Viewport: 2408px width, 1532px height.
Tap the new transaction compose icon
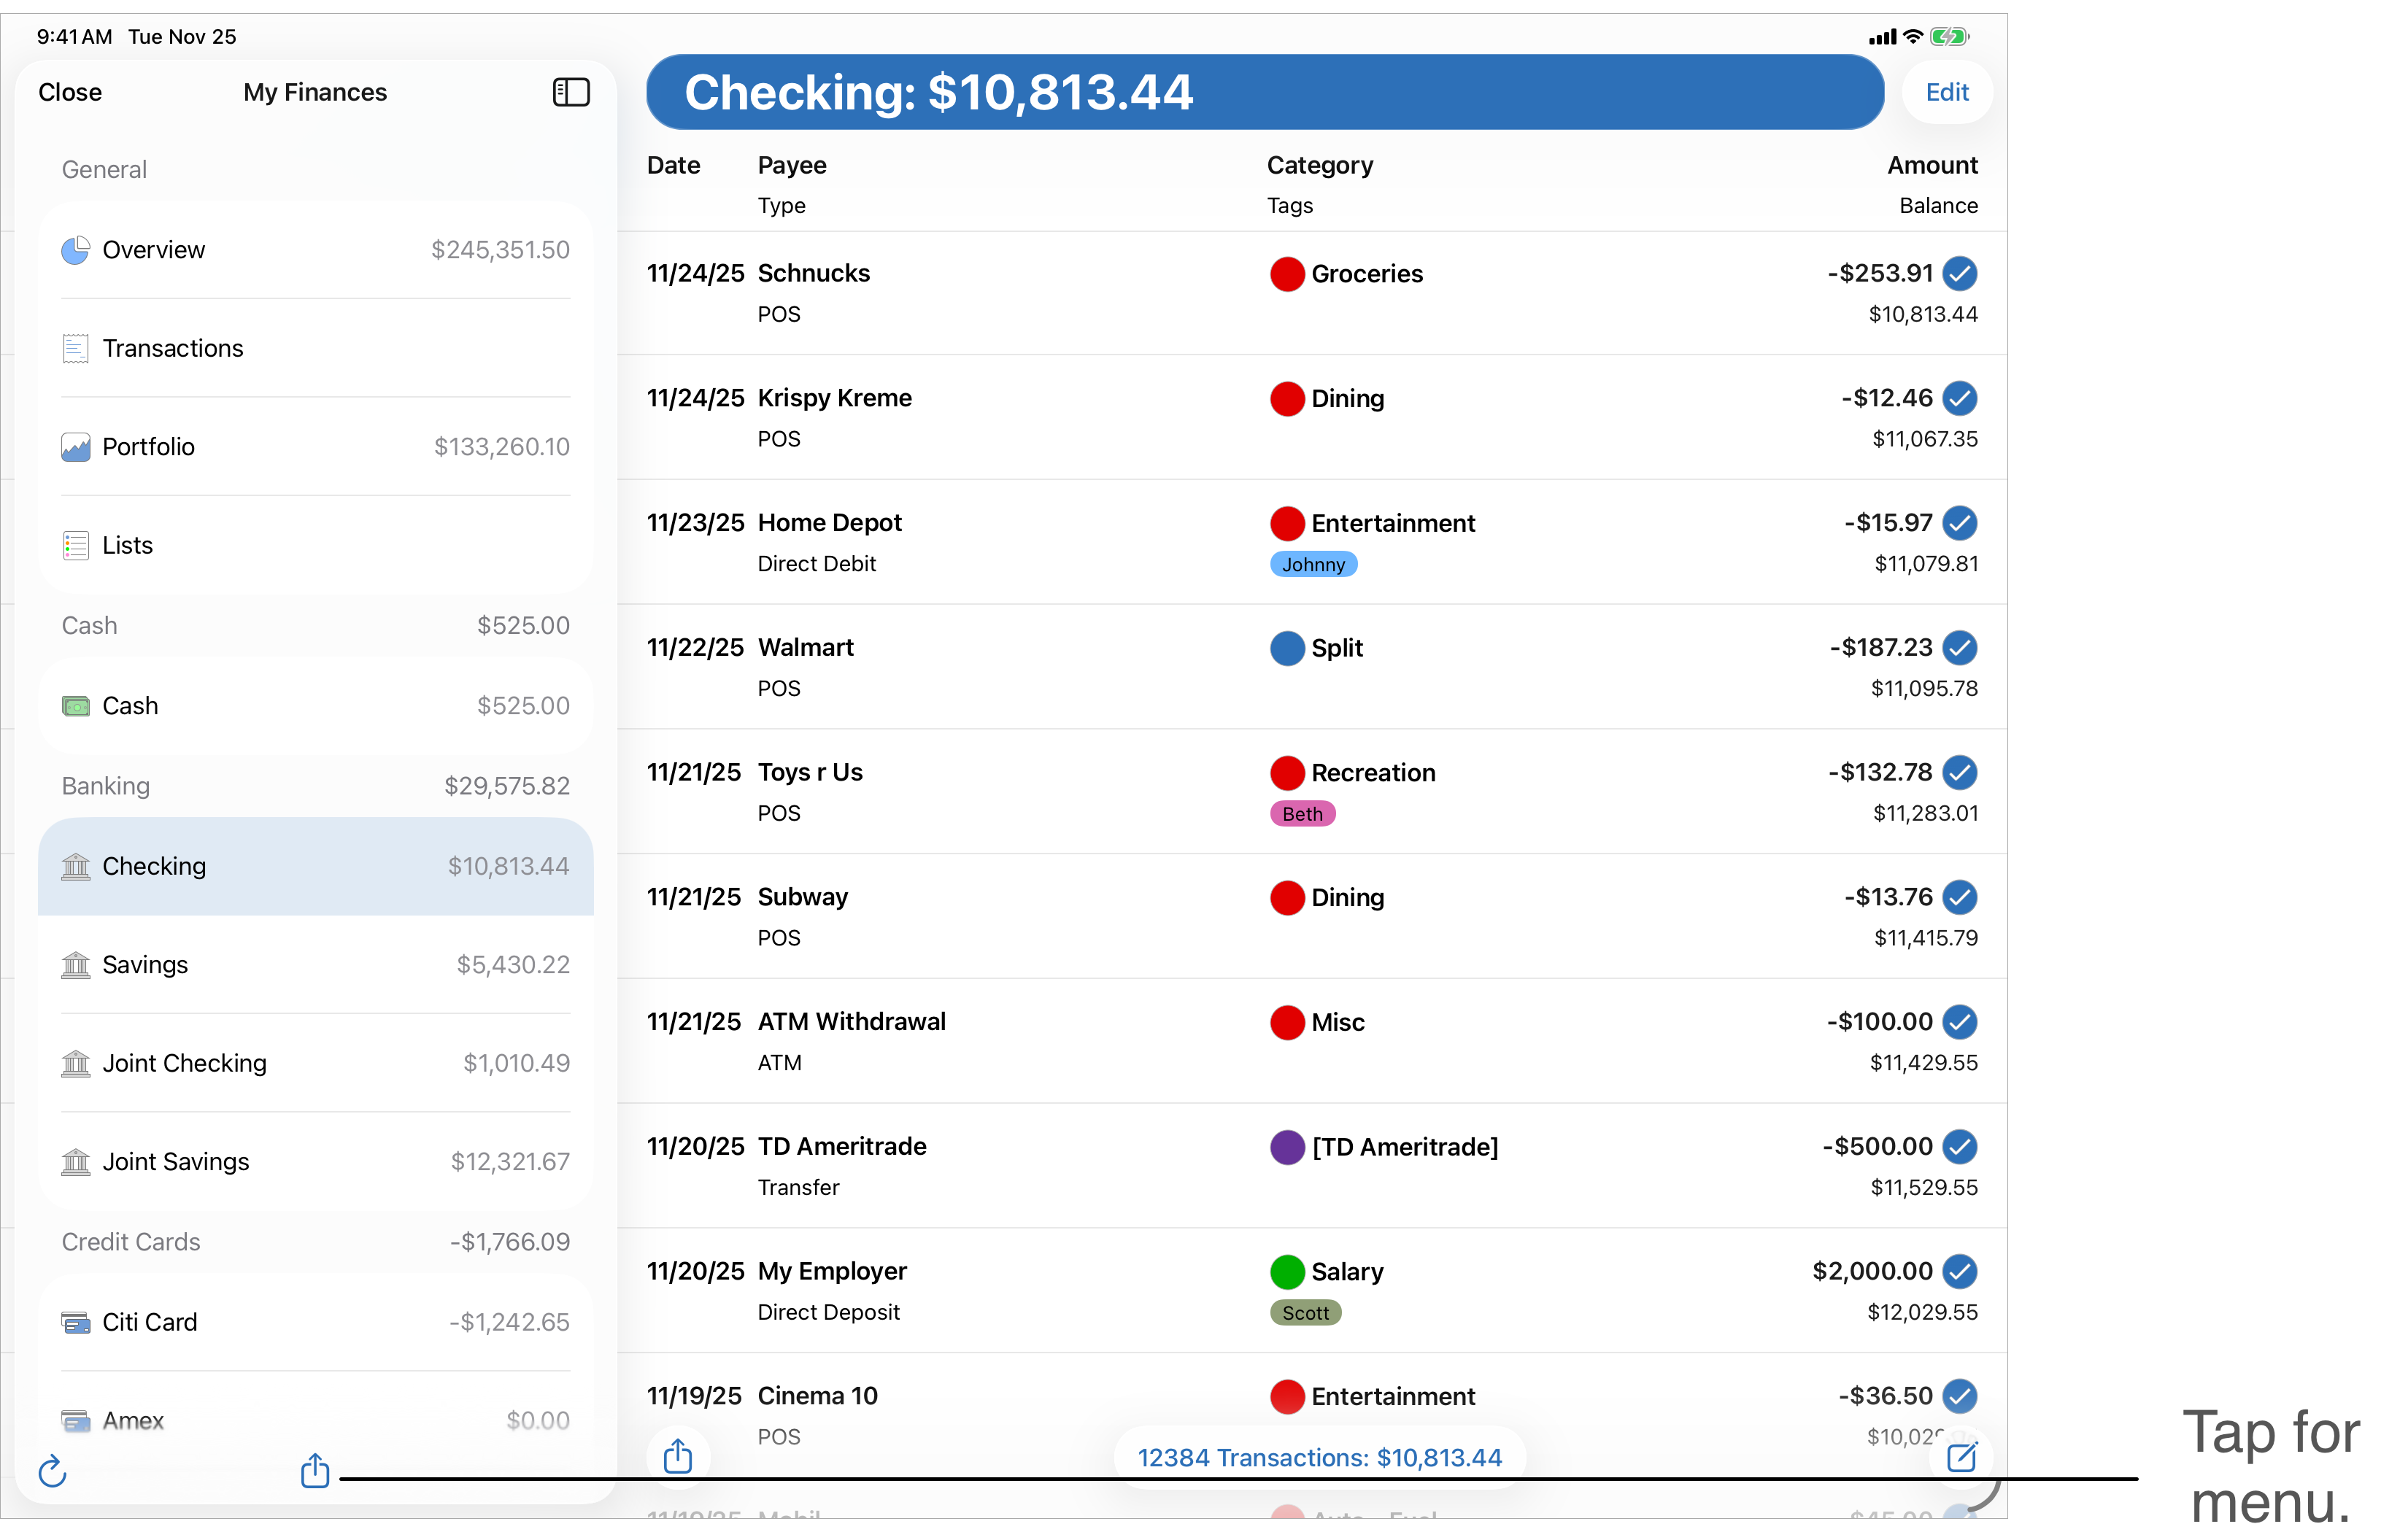(x=1961, y=1457)
